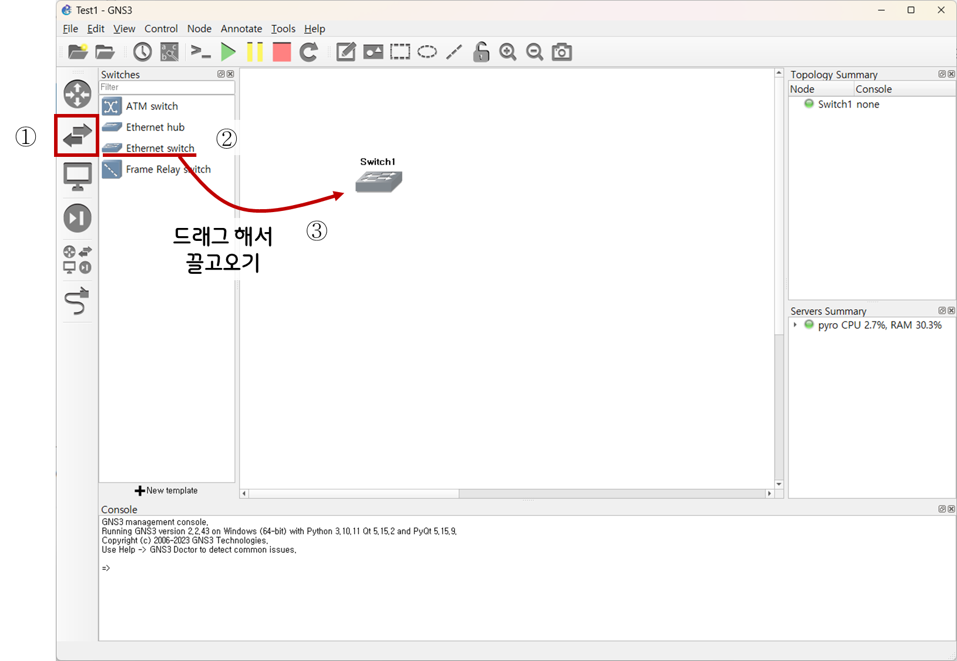Image resolution: width=957 pixels, height=661 pixels.
Task: Open the Manage snapshots clock icon
Action: click(142, 52)
